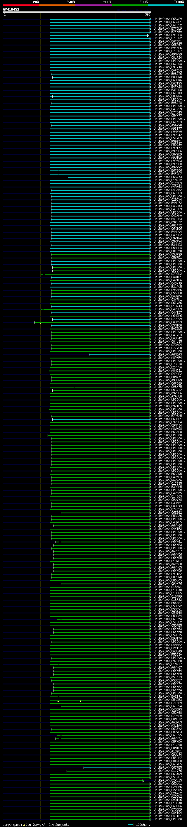Select hit label UniRef100_Q8VZB9
The image size is (187, 827).
(168, 154)
